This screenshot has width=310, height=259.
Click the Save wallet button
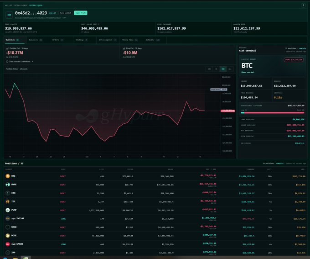click(66, 13)
